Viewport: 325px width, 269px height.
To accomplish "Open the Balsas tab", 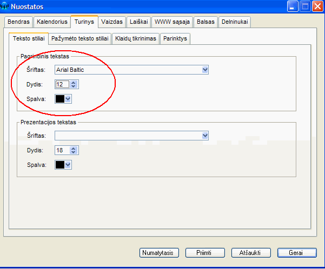I will (x=205, y=22).
